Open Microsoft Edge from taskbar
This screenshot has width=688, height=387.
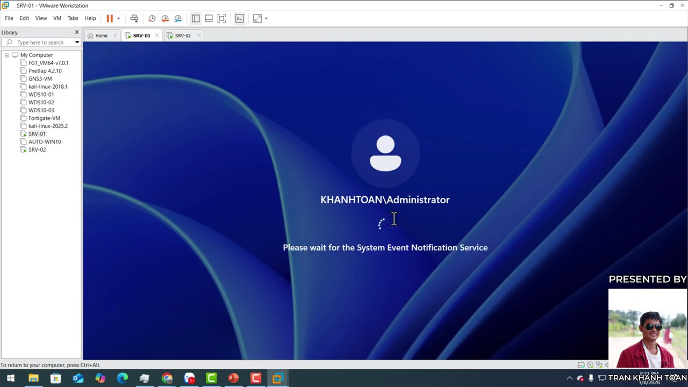[123, 378]
